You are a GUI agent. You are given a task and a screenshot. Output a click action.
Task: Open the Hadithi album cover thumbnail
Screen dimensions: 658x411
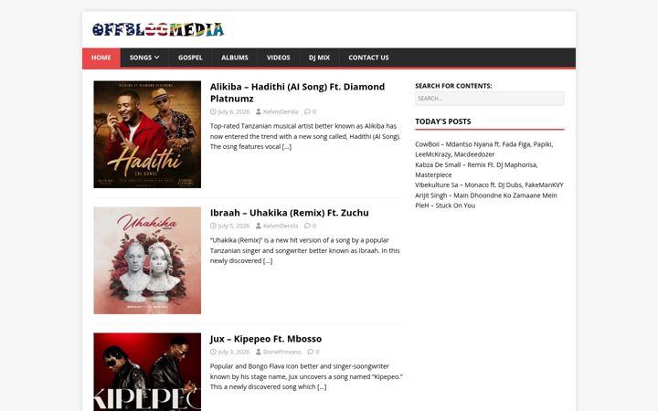tap(147, 134)
